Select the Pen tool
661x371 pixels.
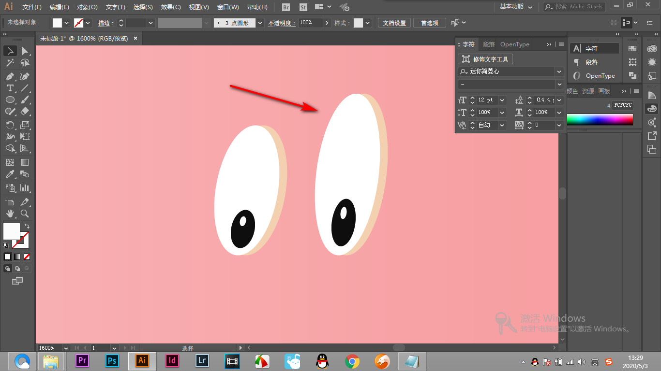10,76
